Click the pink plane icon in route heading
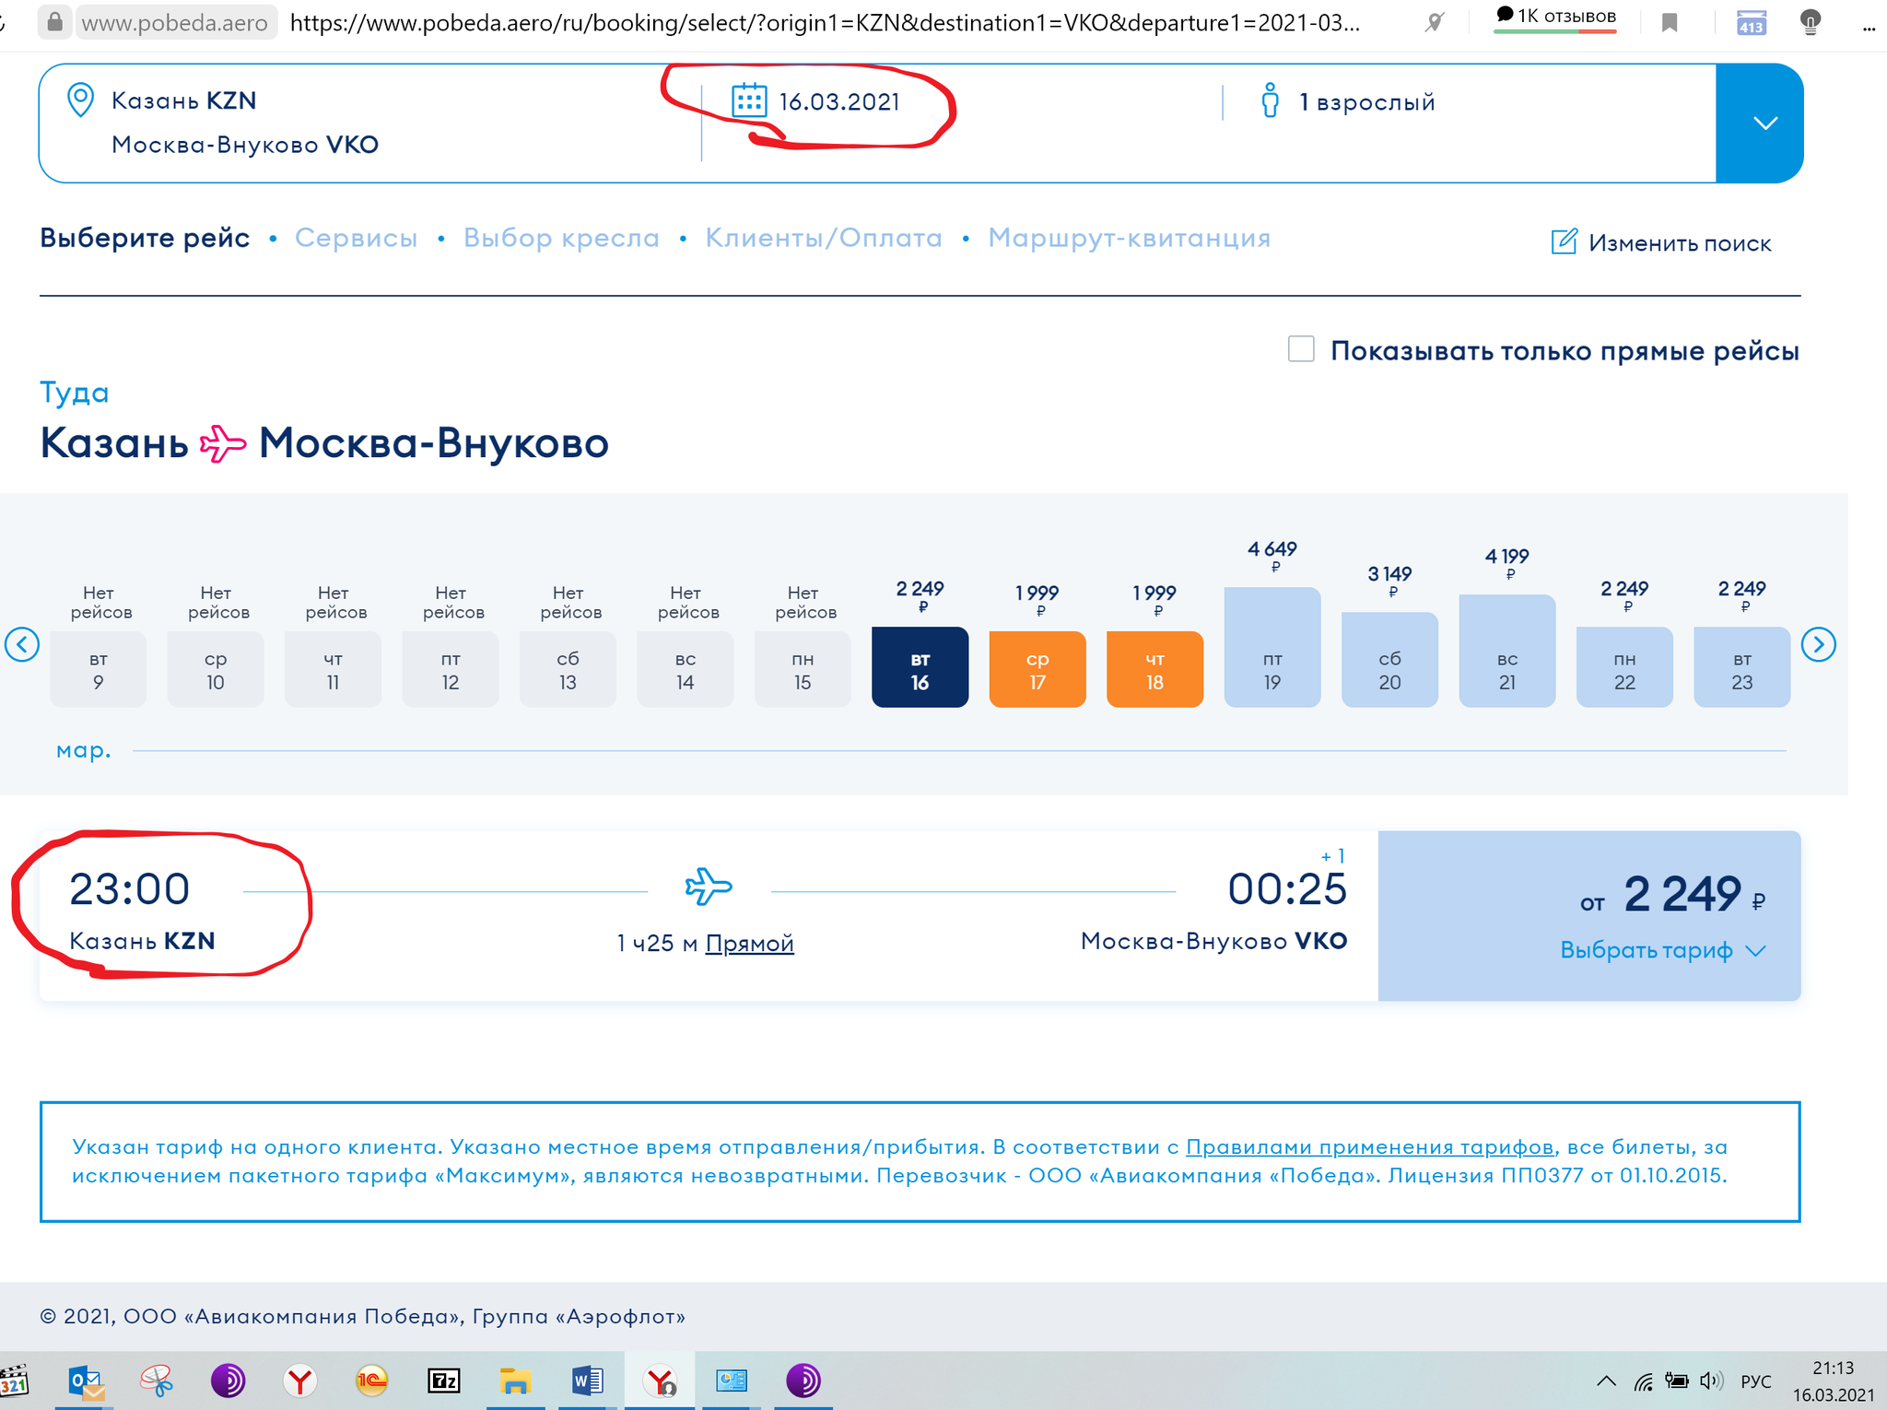Viewport: 1887px width, 1410px height. 223,443
